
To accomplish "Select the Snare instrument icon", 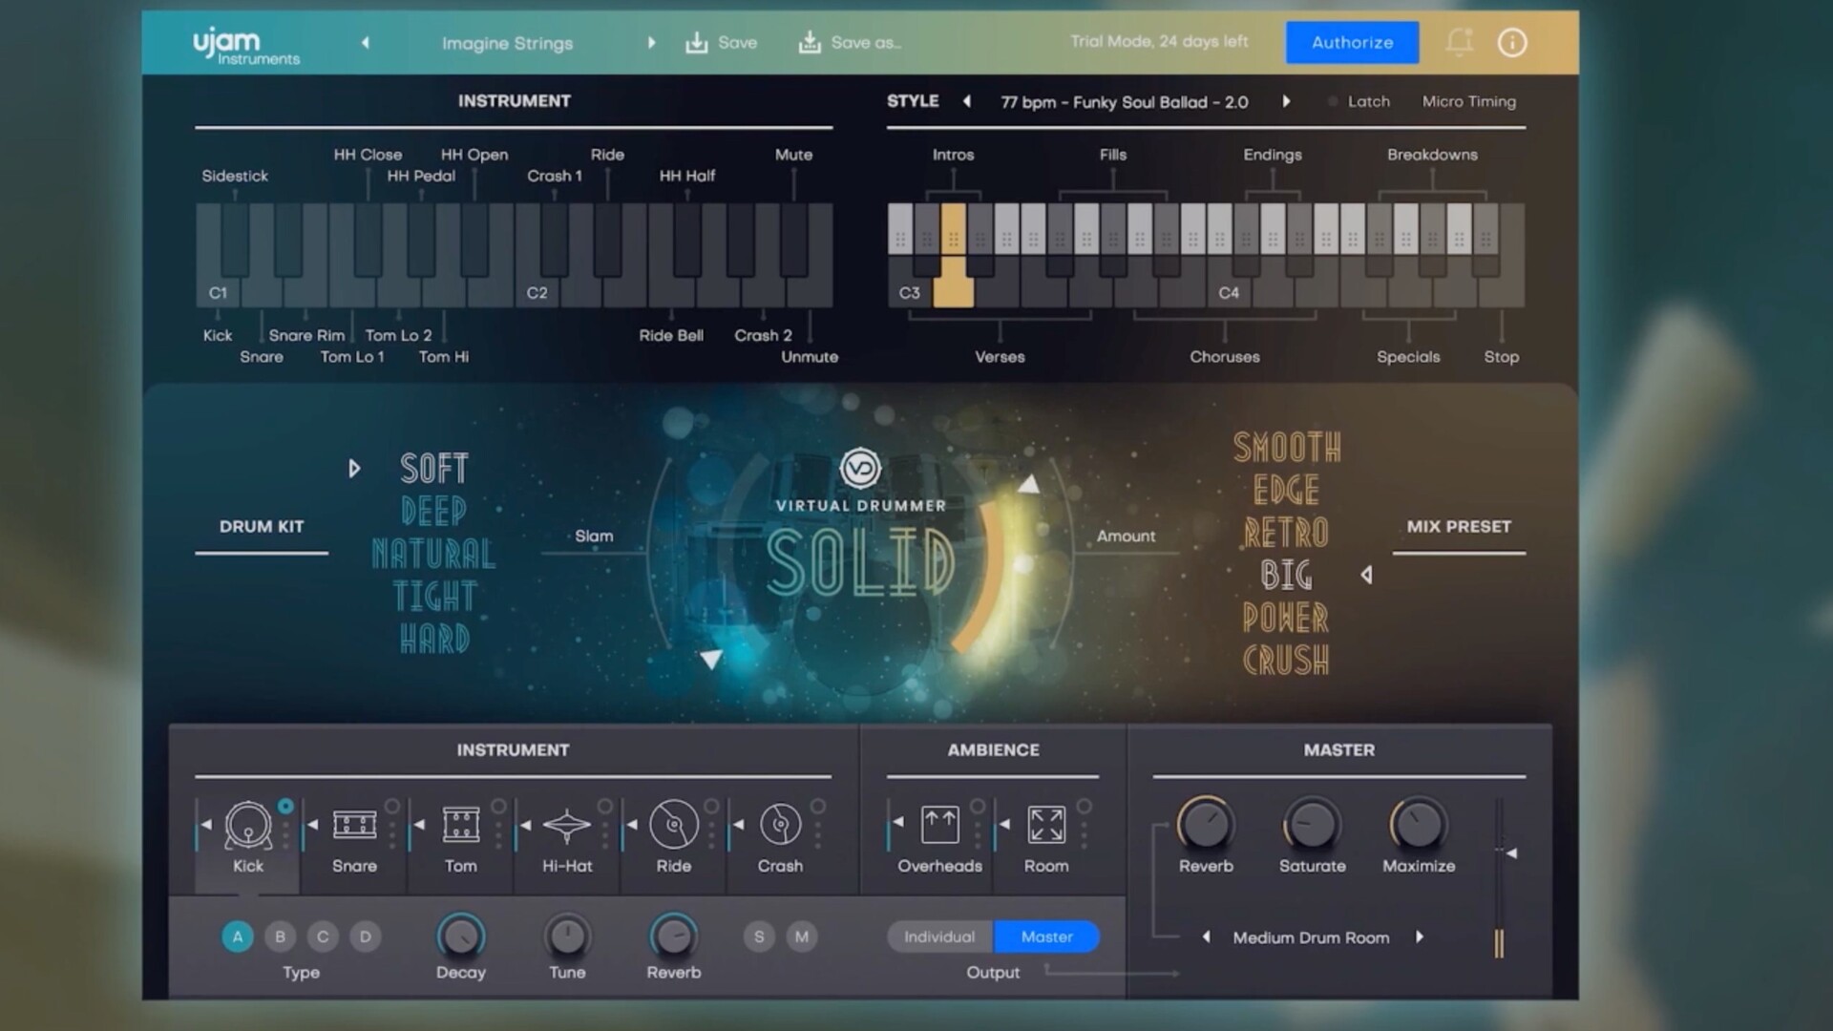I will [354, 825].
